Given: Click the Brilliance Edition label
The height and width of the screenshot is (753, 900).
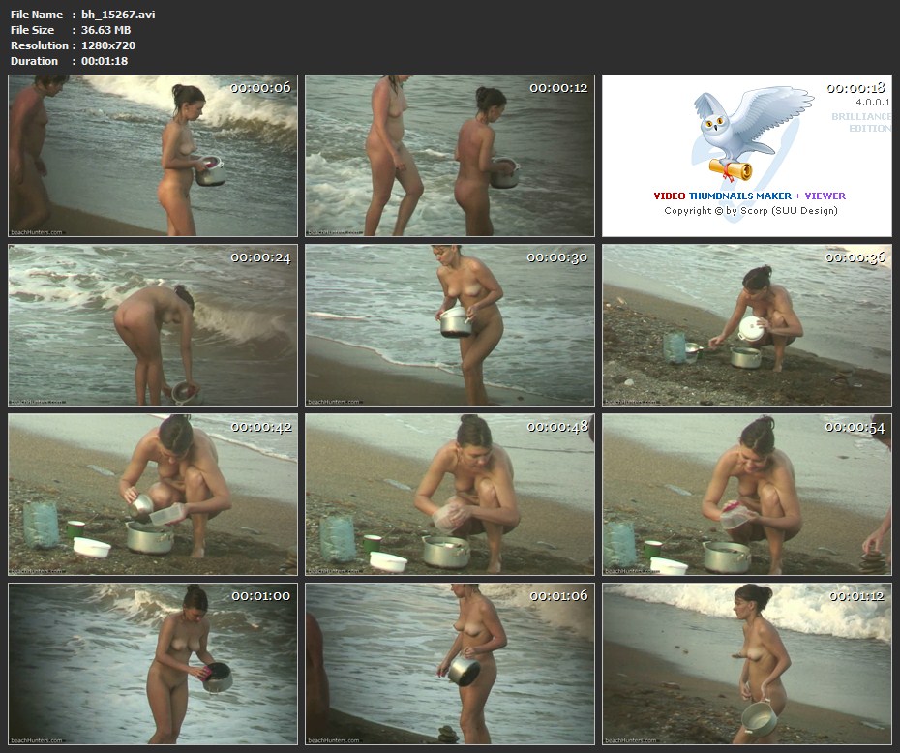Looking at the screenshot, I should [x=860, y=122].
